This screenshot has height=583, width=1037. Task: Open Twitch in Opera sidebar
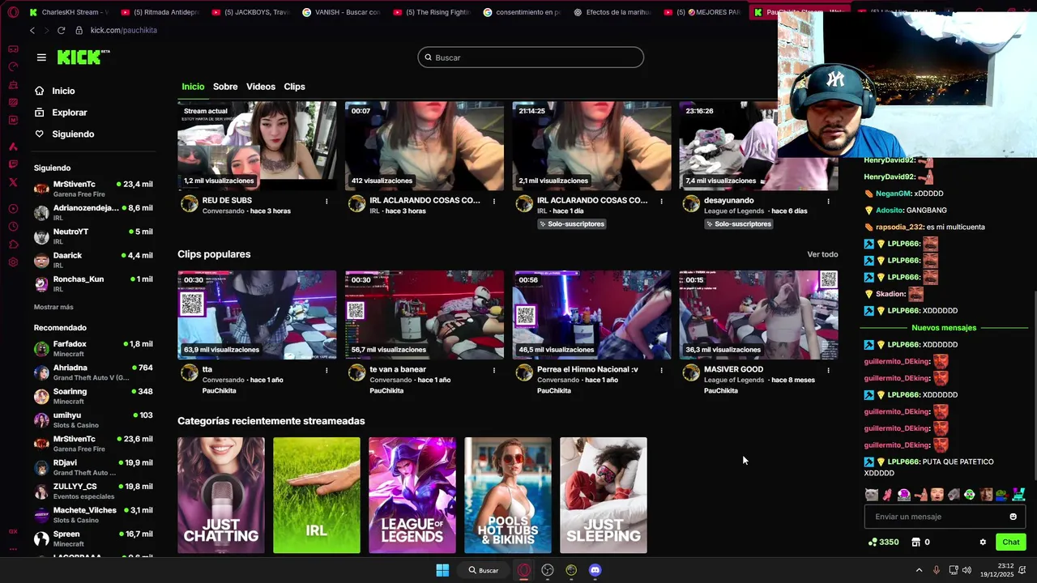click(x=13, y=164)
